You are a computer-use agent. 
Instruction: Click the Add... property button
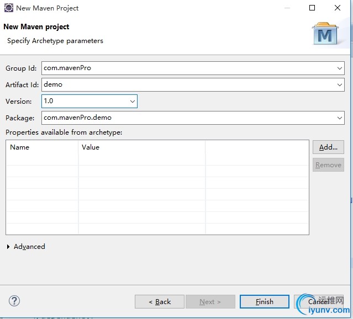coord(328,147)
